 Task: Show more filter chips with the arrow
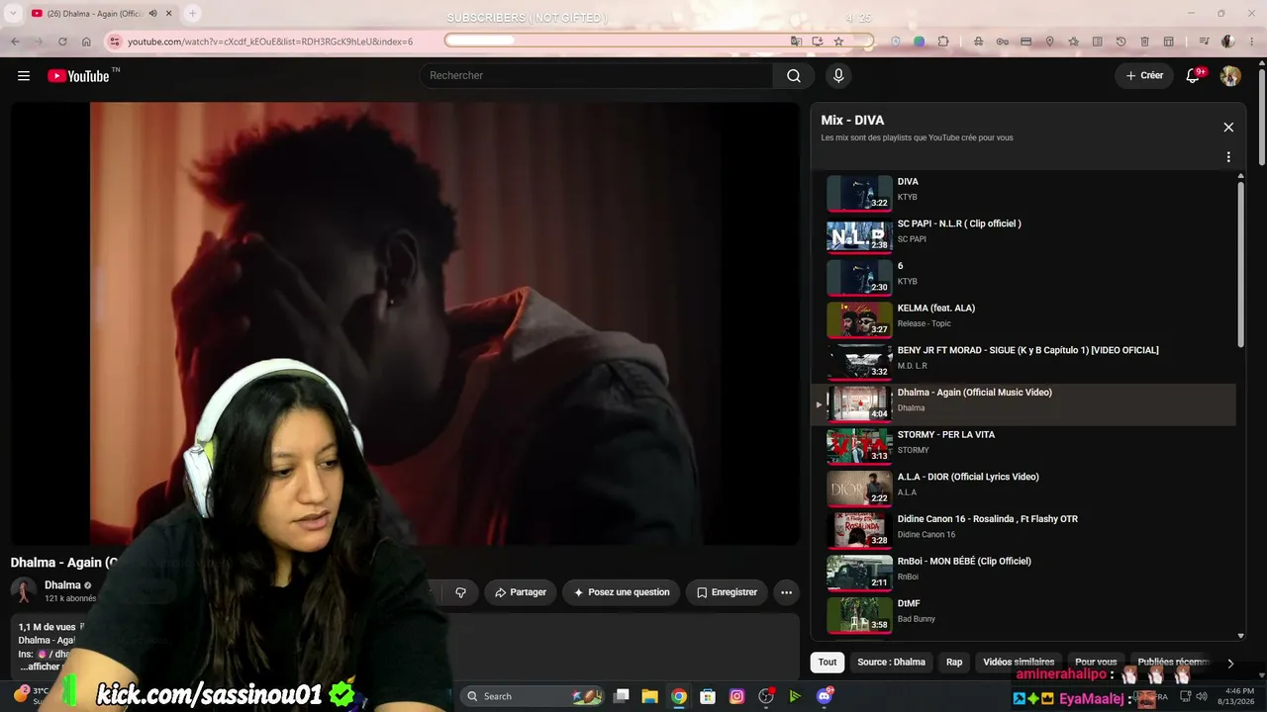pyautogui.click(x=1230, y=664)
